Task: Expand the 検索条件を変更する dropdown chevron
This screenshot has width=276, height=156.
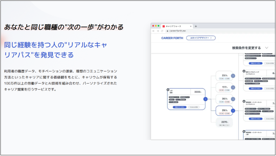Action: point(267,48)
